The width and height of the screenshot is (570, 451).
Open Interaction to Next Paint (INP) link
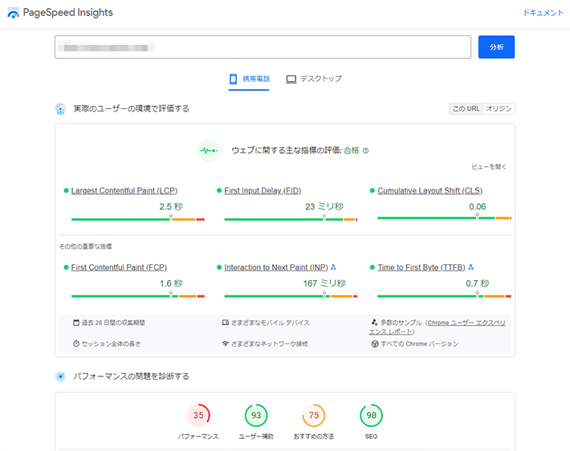(x=276, y=267)
